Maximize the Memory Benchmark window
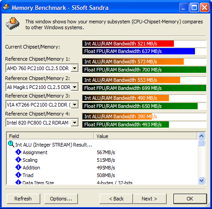This screenshot has height=209, width=212. click(194, 8)
